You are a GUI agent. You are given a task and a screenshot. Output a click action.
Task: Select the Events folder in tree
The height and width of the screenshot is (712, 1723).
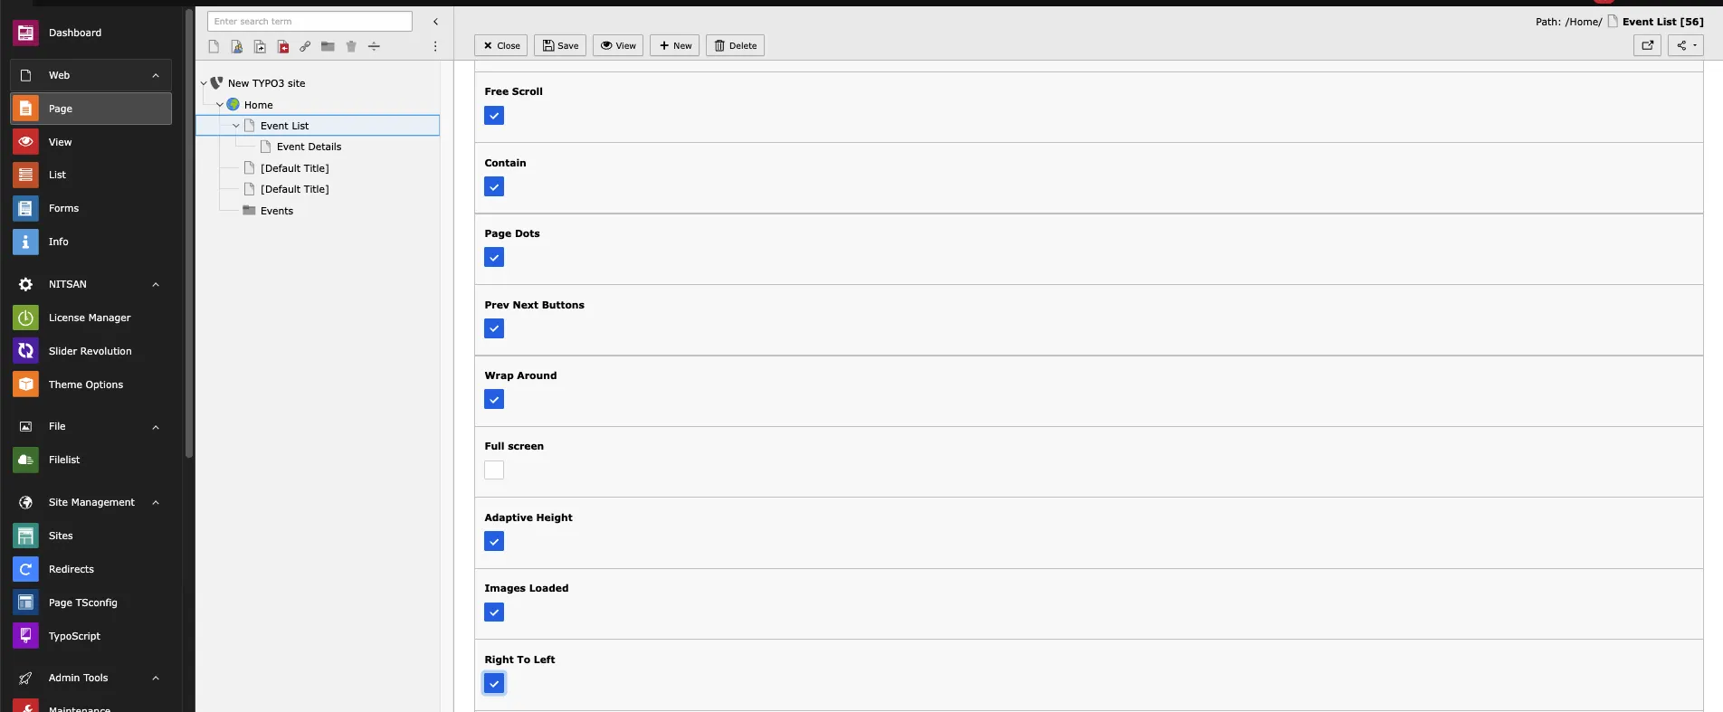[x=276, y=211]
